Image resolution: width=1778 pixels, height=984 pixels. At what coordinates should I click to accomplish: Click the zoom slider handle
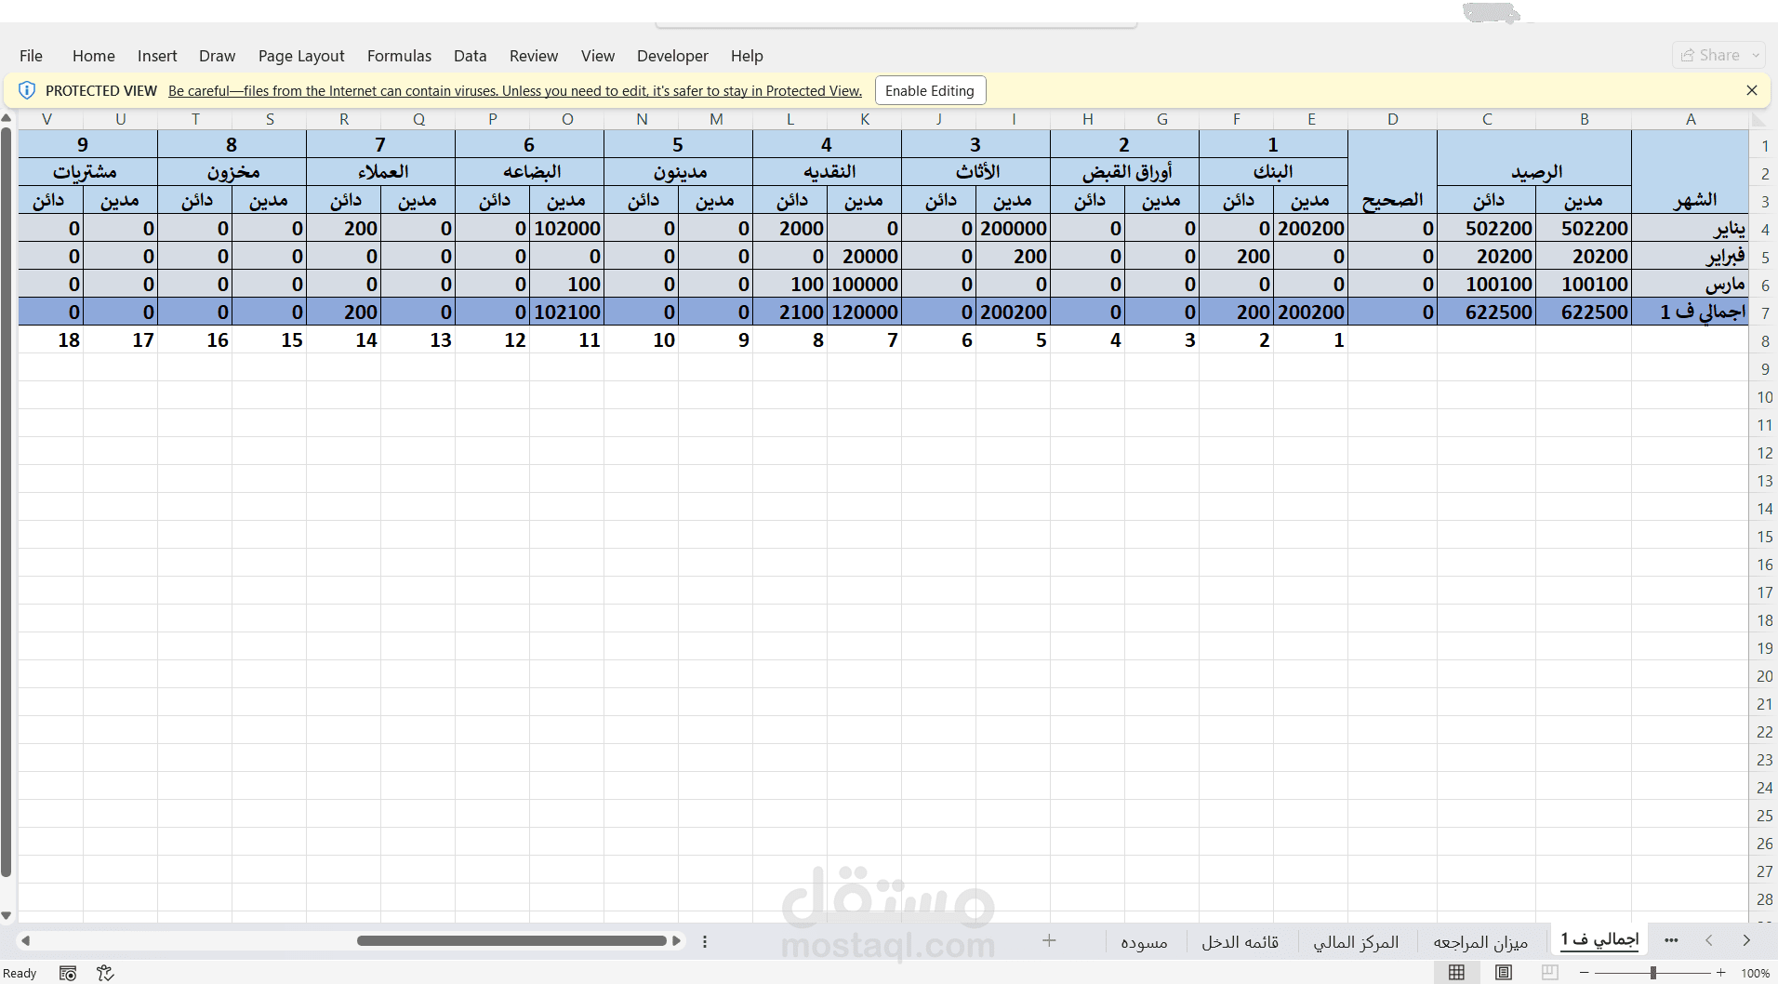(x=1653, y=973)
